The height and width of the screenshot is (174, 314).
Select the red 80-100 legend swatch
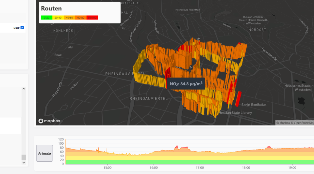(x=92, y=18)
